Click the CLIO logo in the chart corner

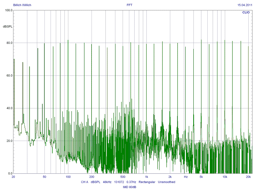[x=246, y=12]
